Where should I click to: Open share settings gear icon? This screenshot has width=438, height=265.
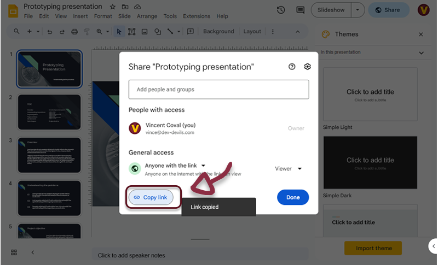(308, 67)
